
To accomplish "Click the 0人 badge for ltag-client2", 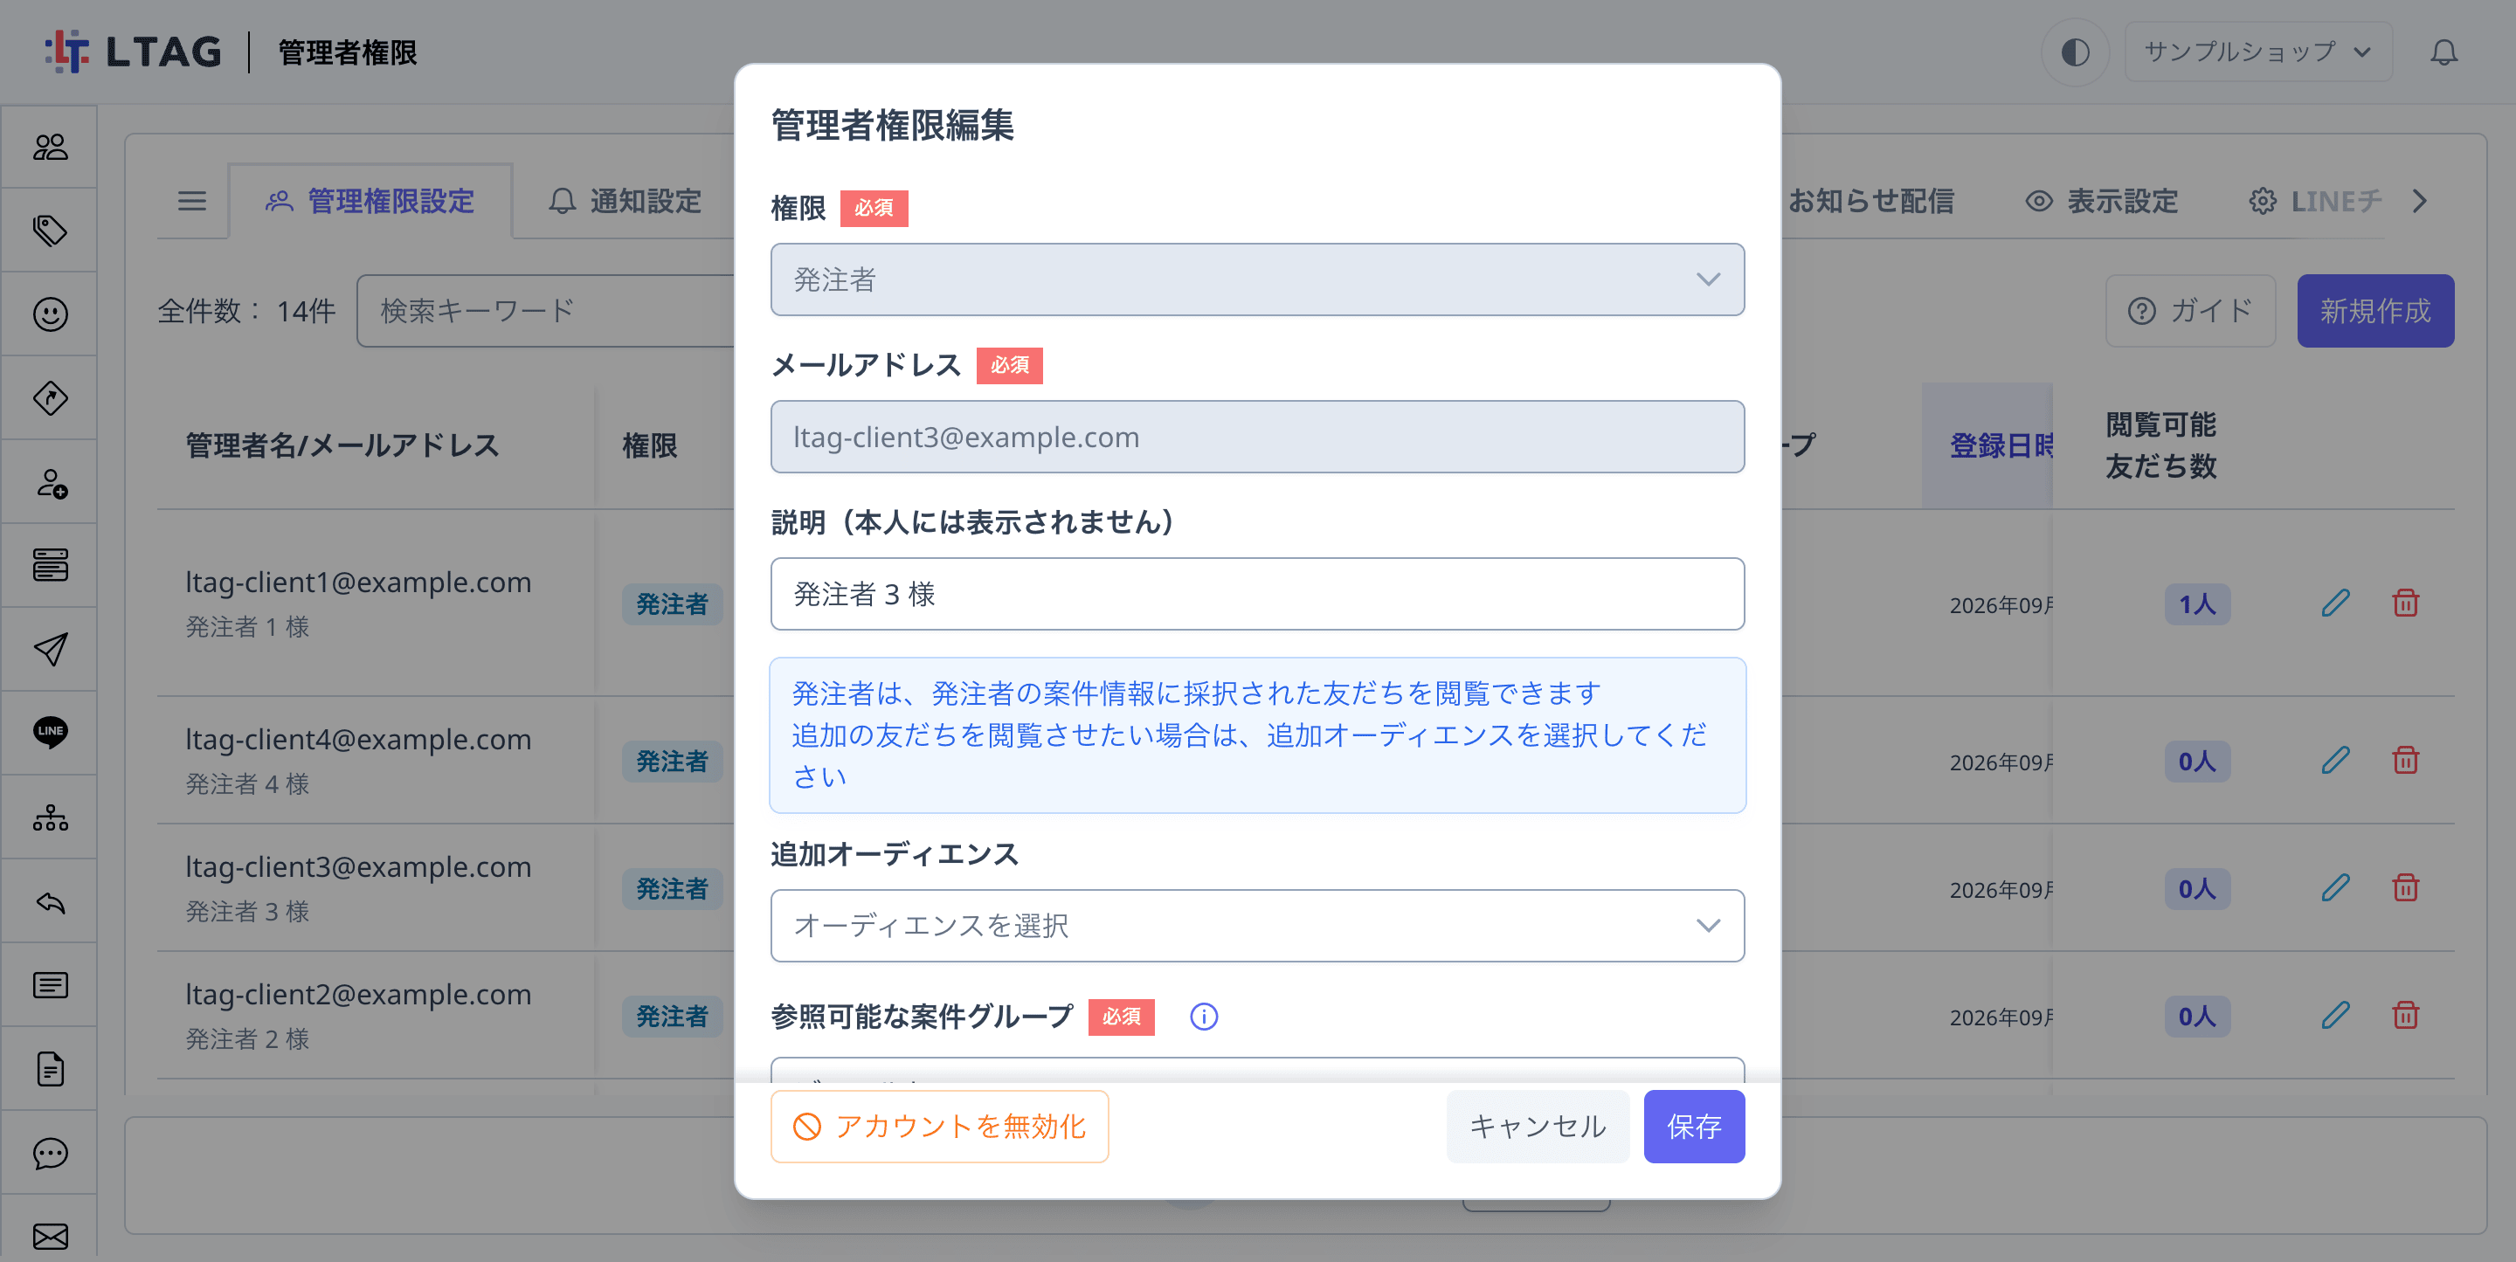I will [x=2196, y=1016].
